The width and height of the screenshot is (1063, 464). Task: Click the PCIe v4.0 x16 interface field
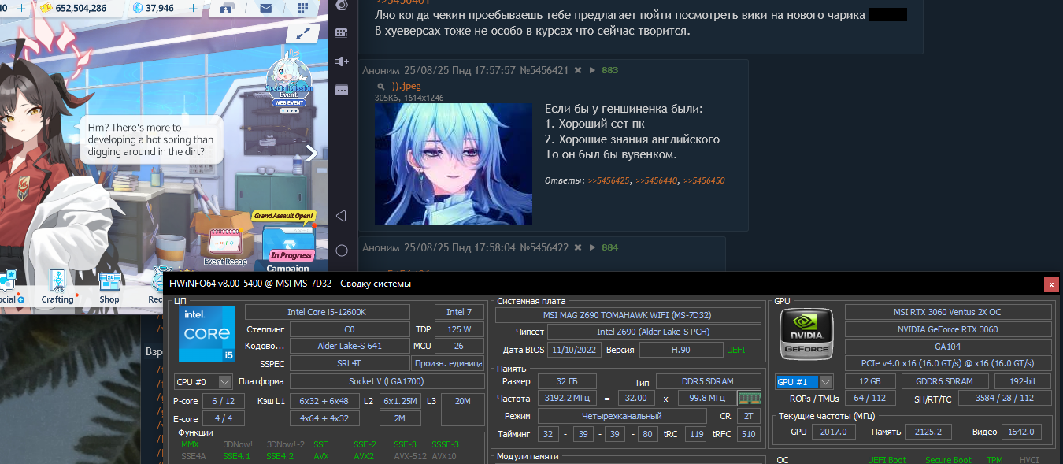(948, 363)
